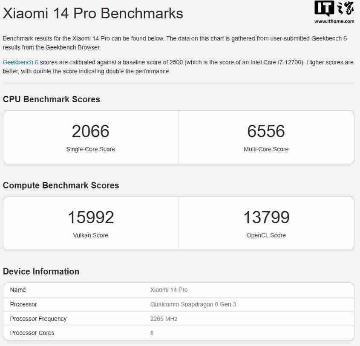Click the Name row in Device Information
360x346 pixels.
[18, 290]
